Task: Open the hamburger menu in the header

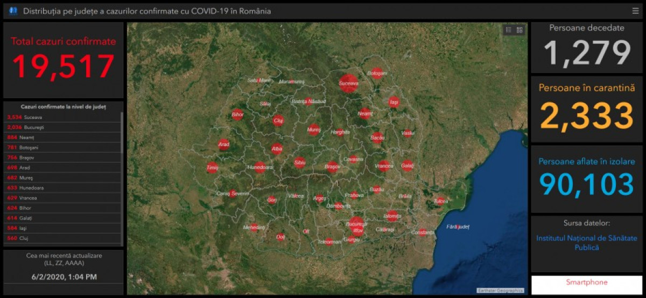Action: point(636,11)
